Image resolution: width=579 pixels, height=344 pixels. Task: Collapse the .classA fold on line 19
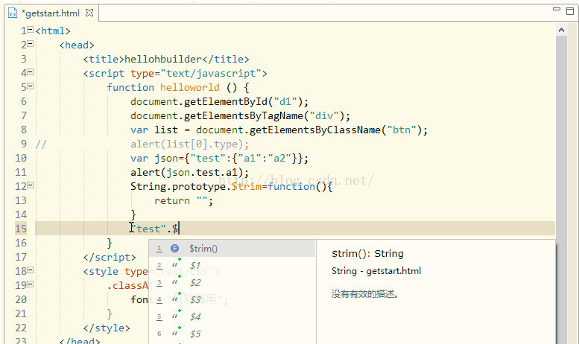pos(31,284)
